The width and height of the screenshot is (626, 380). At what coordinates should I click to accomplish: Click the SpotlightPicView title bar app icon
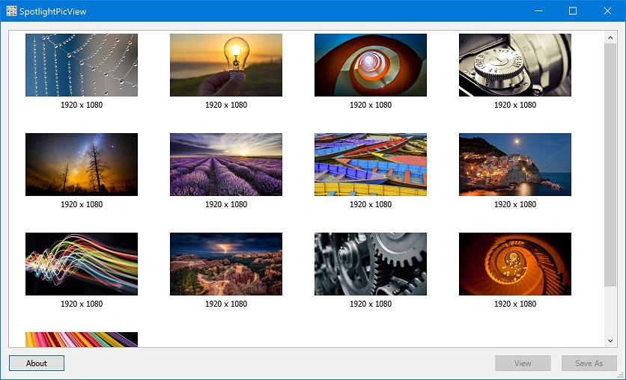click(x=11, y=11)
